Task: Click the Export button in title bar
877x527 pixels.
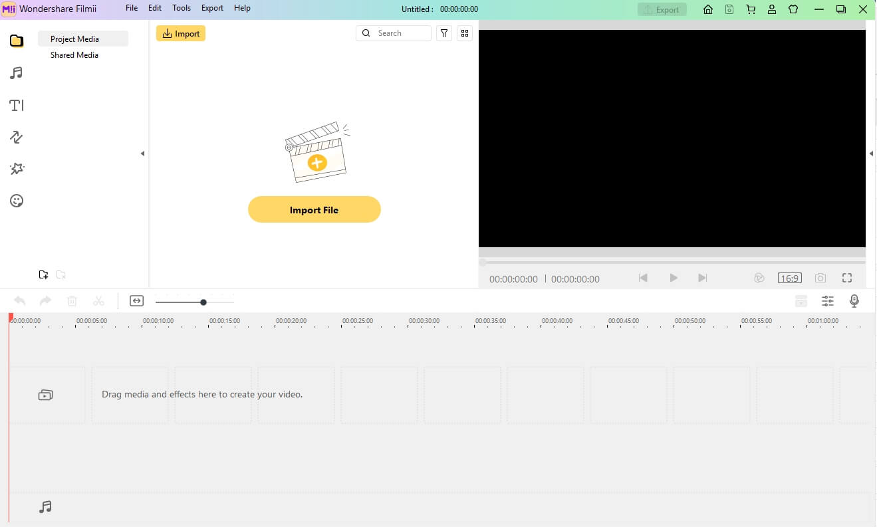Action: [662, 9]
